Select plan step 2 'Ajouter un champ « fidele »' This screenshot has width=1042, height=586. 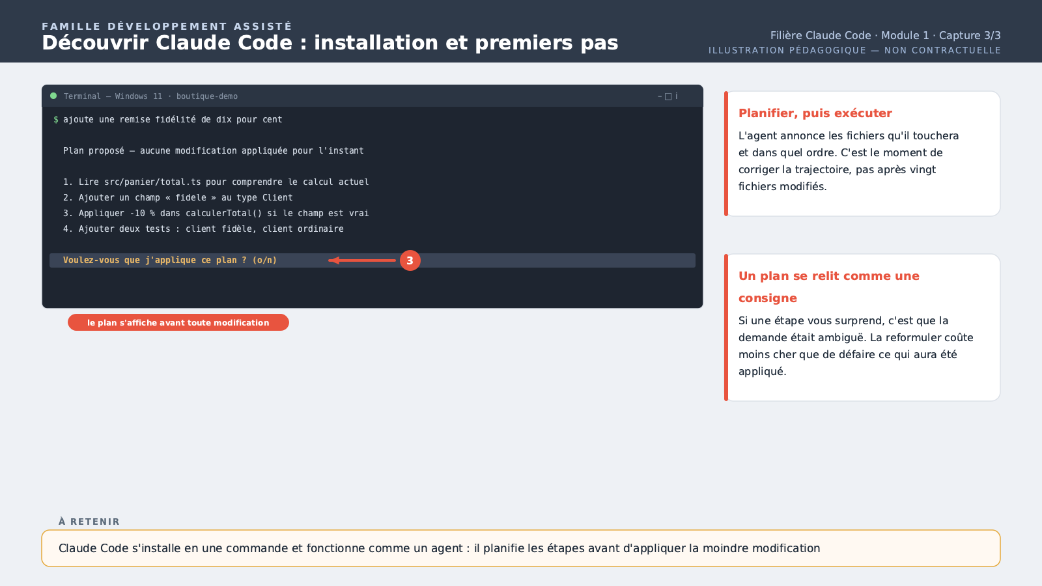click(x=178, y=198)
